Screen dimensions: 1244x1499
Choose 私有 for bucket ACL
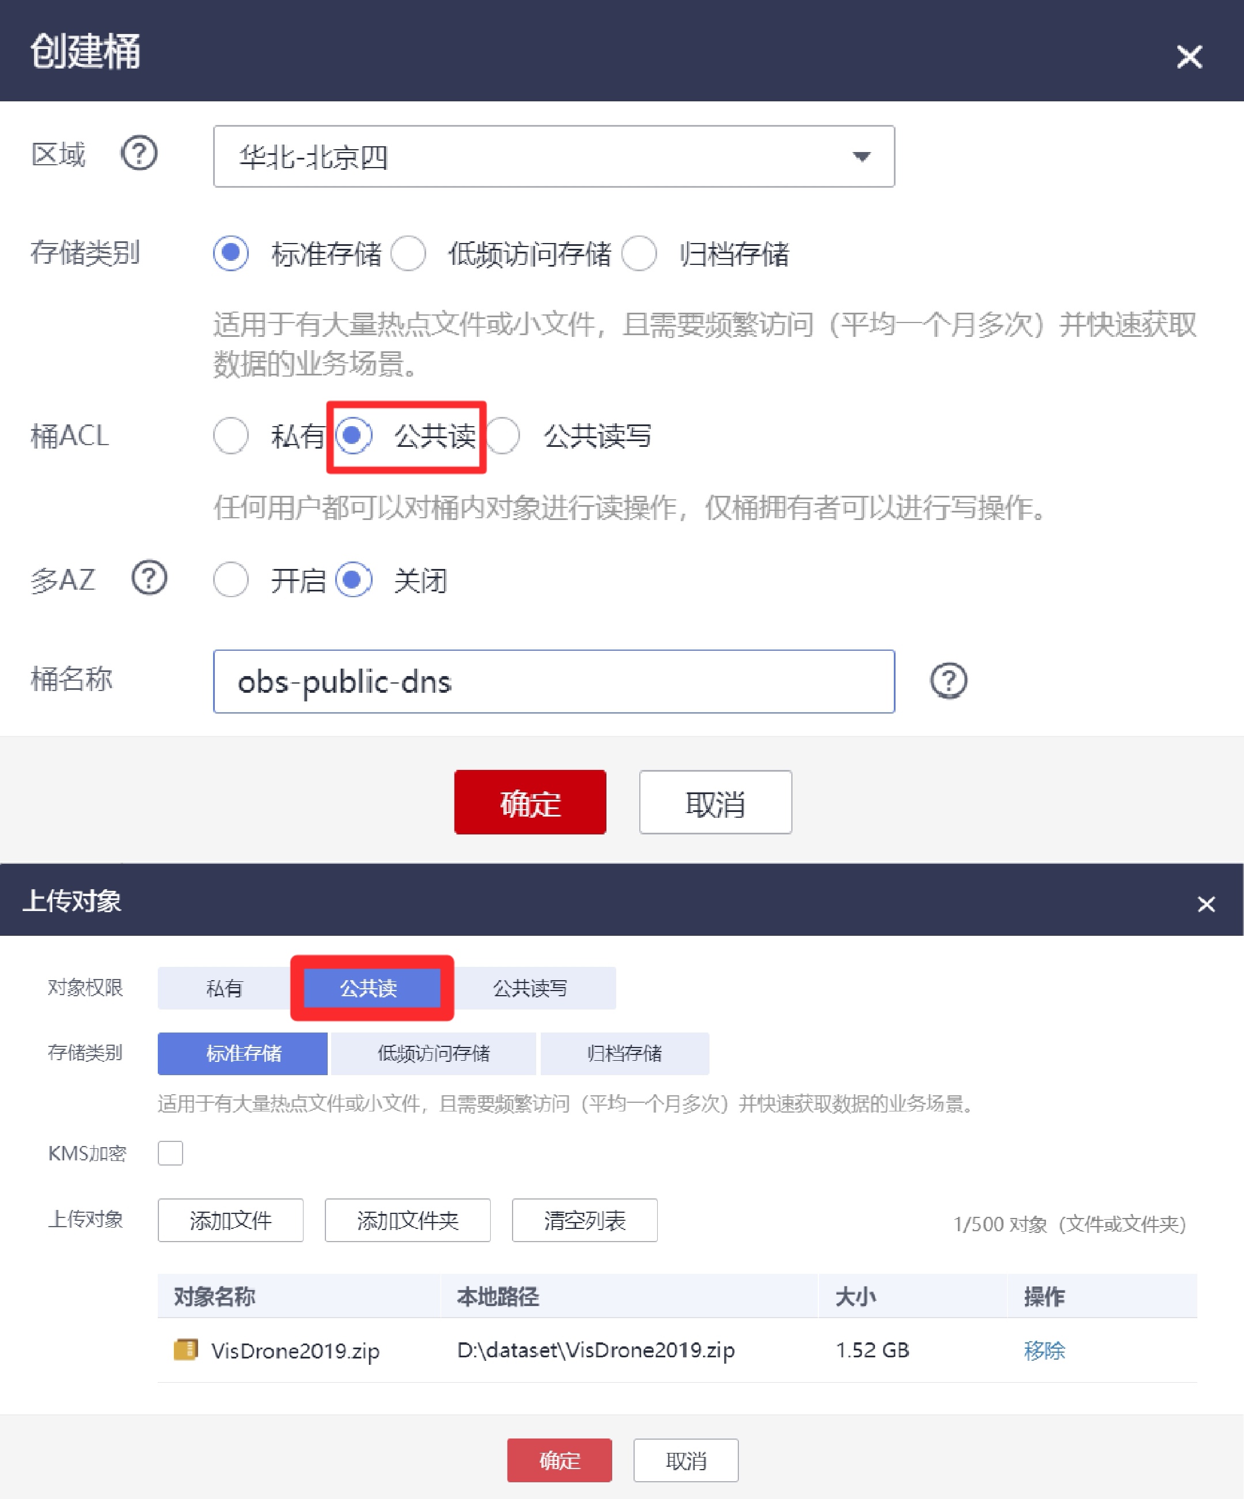pos(230,436)
